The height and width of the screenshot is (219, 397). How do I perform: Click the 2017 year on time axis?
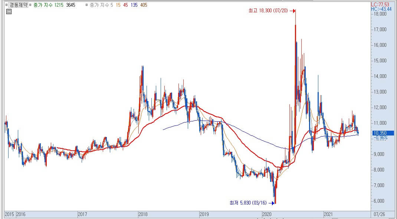tap(82, 214)
